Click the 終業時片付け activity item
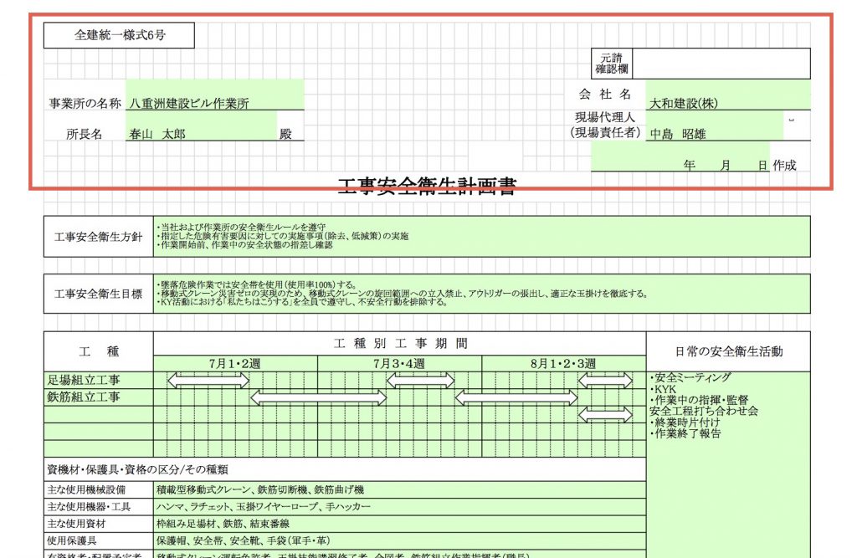 pyautogui.click(x=685, y=422)
